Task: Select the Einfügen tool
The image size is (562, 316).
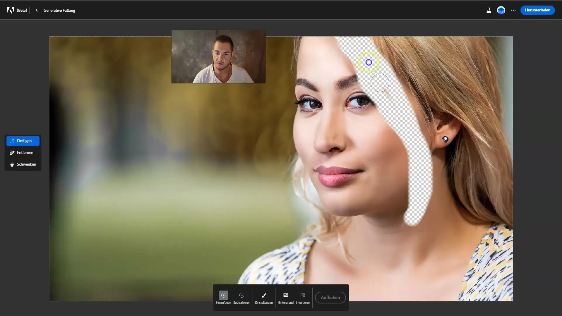Action: click(x=23, y=141)
